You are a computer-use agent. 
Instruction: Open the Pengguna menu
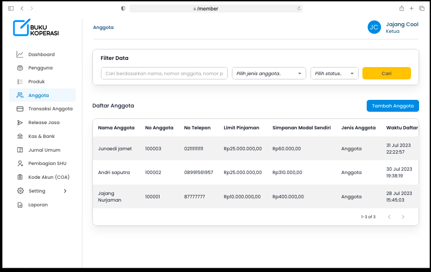click(42, 68)
